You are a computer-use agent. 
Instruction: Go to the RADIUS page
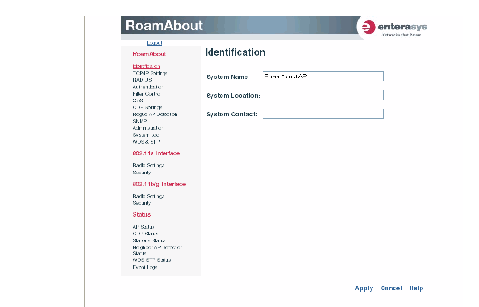142,80
